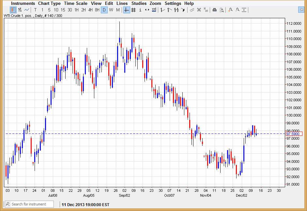Select the candlestick chart type icon
Image resolution: width=307 pixels, height=211 pixels.
coord(13,10)
